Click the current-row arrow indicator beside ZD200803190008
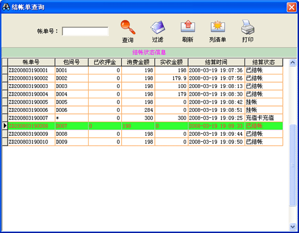 (5, 126)
